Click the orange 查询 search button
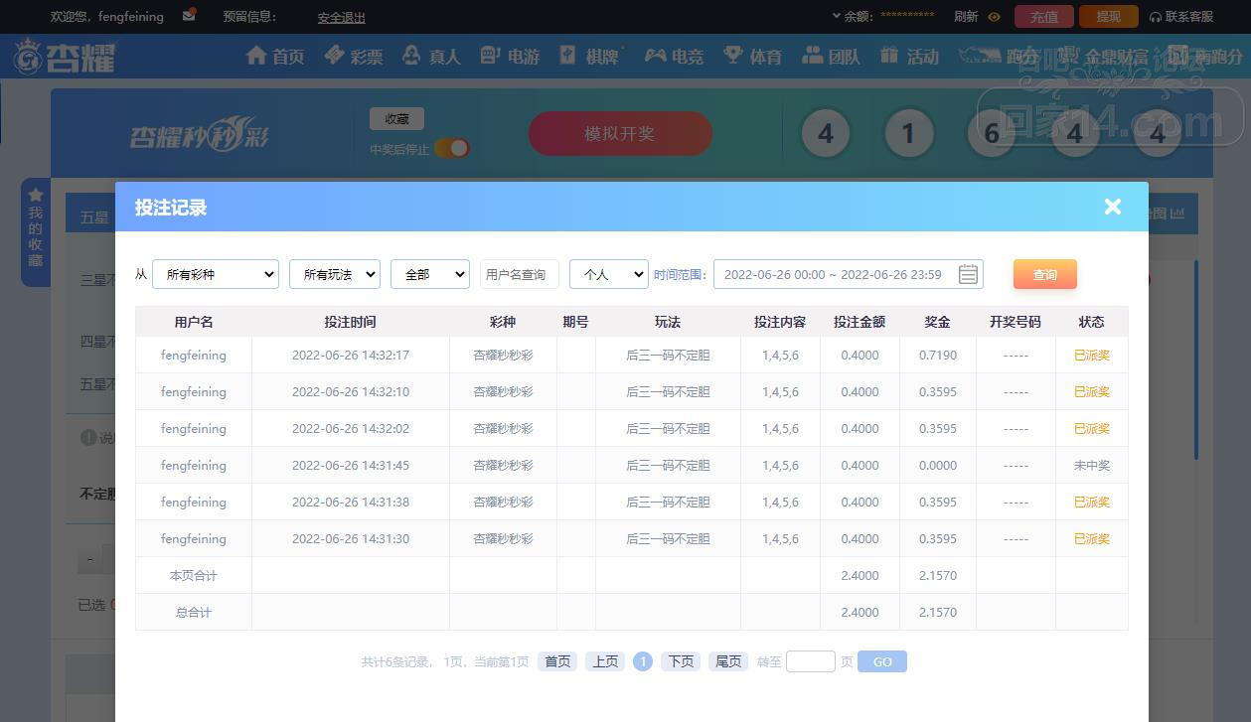 coord(1044,274)
